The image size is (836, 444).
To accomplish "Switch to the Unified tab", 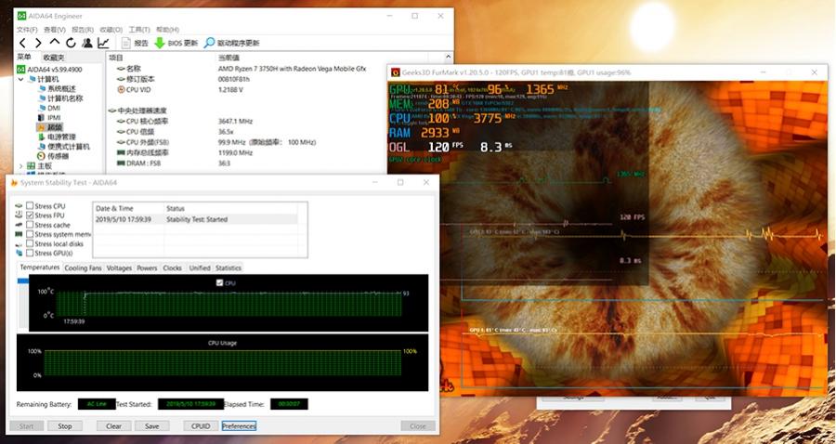I will [x=200, y=268].
